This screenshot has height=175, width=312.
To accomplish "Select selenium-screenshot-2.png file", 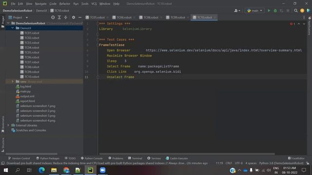I will point(38,111).
